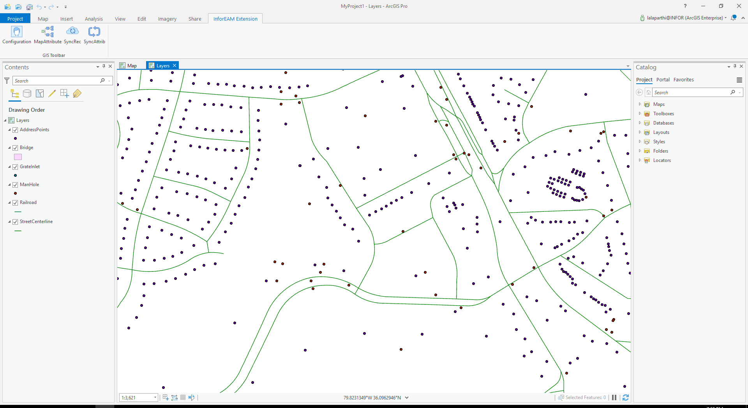Refresh the map view in status bar

click(626, 397)
